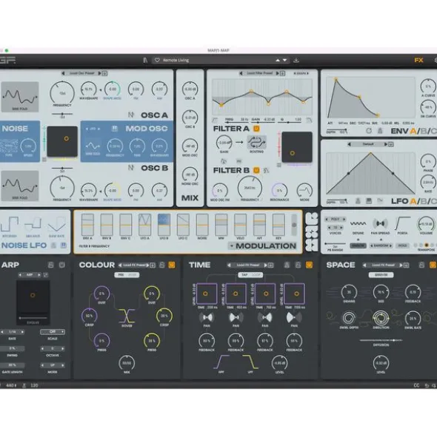Toggle the TIME effect power button
This screenshot has height=437, width=437.
309,265
